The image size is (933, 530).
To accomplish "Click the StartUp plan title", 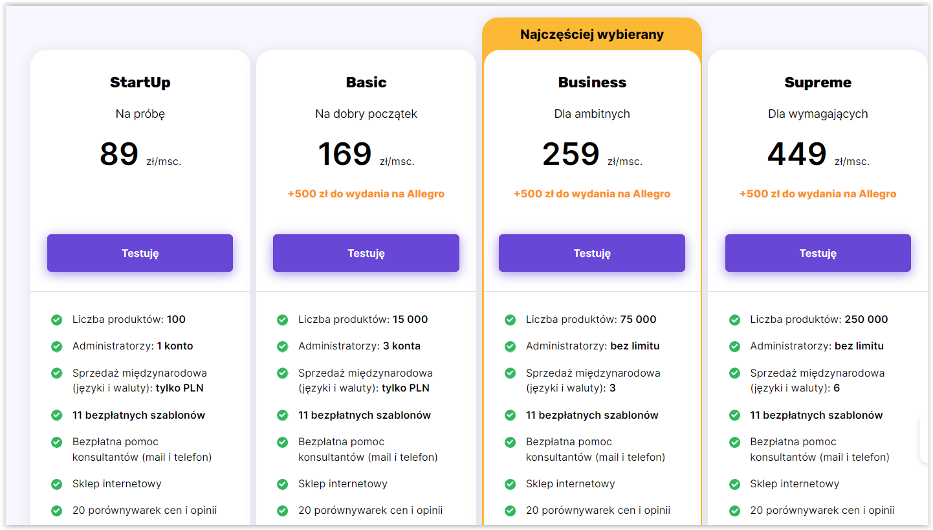I will point(140,82).
